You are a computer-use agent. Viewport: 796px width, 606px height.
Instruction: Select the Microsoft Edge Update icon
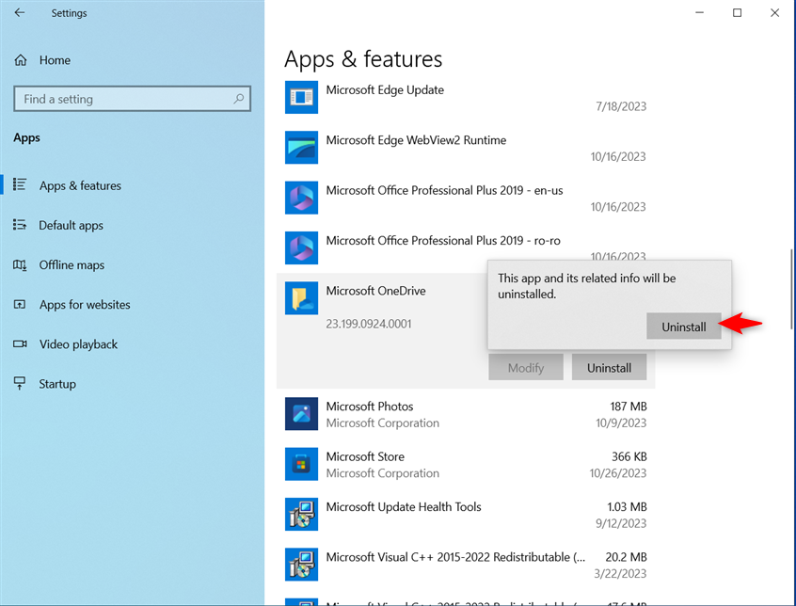pos(301,97)
